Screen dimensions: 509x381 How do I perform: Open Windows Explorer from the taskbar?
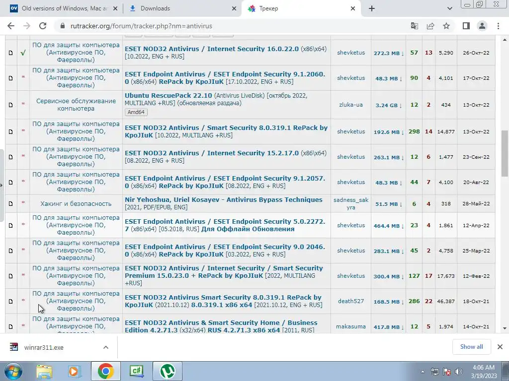(x=44, y=371)
